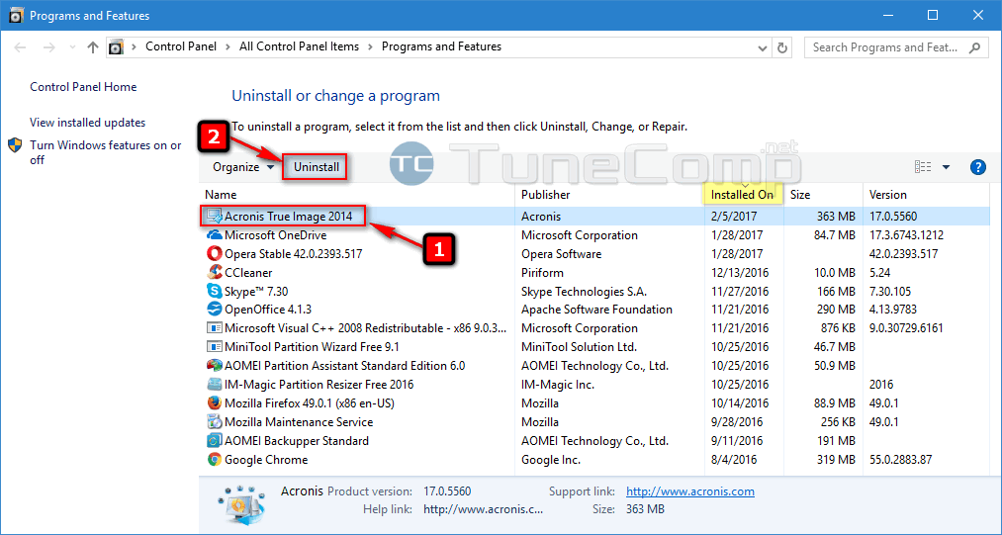Click the Microsoft OneDrive cloud icon

click(214, 235)
